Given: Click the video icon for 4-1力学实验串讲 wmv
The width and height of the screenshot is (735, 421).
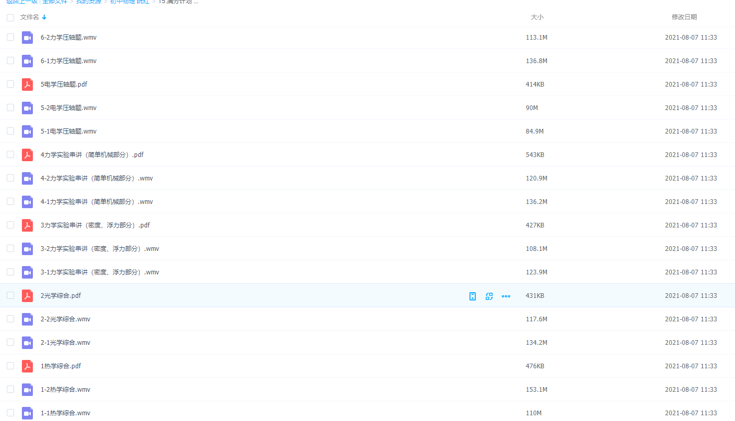Looking at the screenshot, I should pos(27,202).
